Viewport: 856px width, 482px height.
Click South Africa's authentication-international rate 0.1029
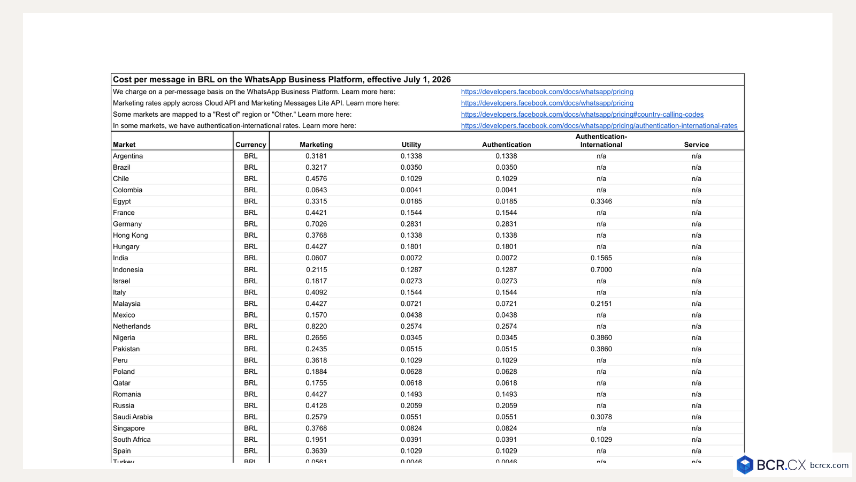[x=601, y=439]
